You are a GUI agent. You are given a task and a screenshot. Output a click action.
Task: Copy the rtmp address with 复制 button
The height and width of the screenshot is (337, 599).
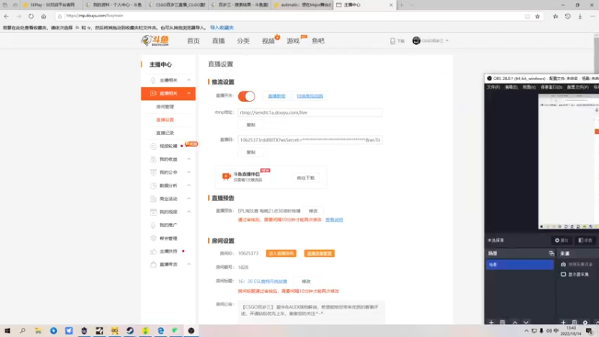pos(251,125)
